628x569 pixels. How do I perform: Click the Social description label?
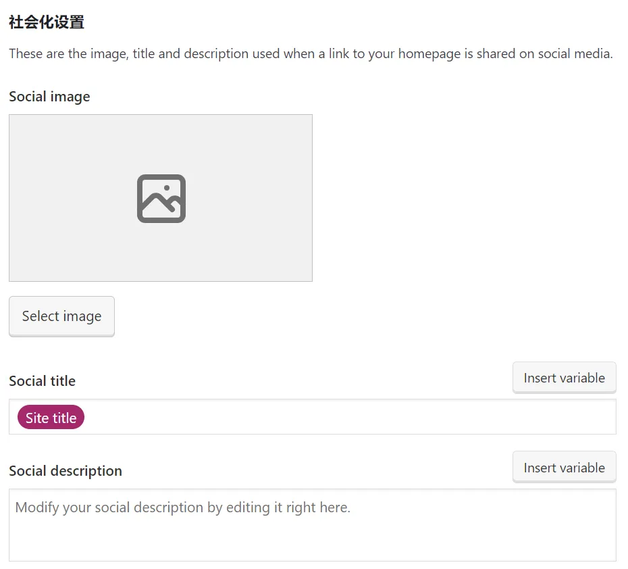[x=66, y=471]
